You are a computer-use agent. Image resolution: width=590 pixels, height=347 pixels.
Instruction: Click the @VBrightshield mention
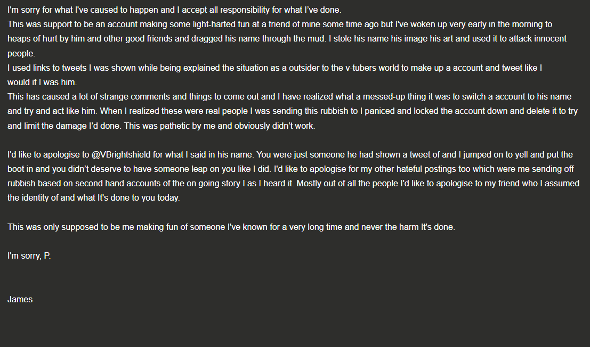(x=121, y=155)
